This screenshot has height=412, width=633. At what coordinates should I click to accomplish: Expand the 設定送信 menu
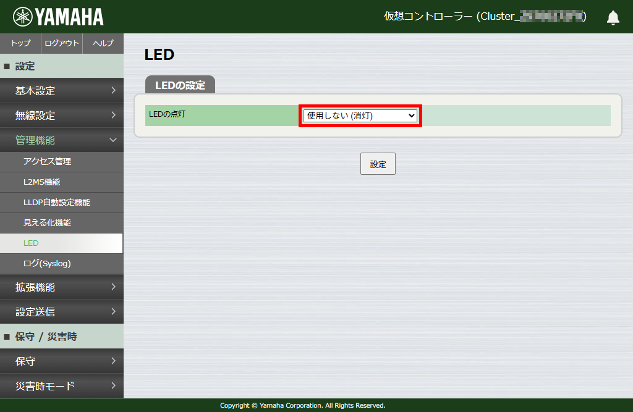[62, 311]
